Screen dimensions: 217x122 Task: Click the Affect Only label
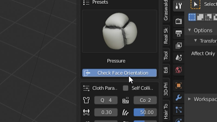coord(203,53)
